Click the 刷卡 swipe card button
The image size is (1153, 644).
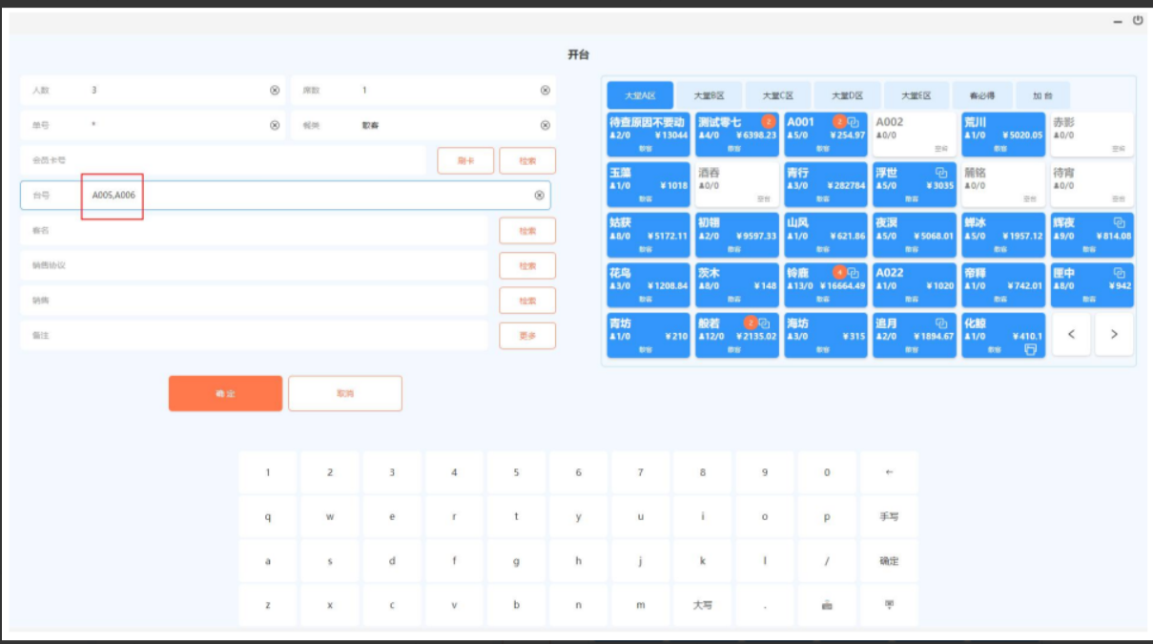point(465,161)
